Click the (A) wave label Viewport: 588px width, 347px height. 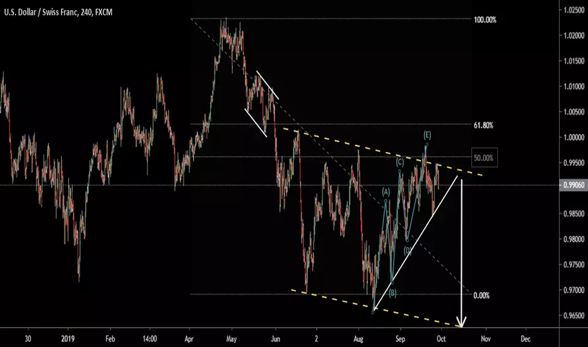(x=386, y=192)
